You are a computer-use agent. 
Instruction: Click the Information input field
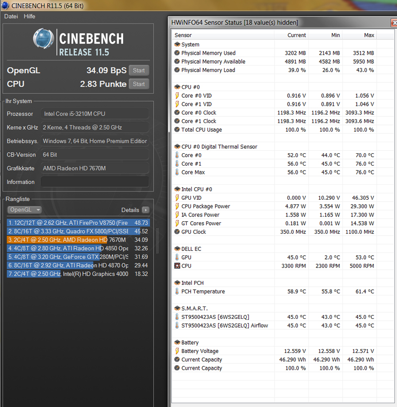tap(95, 182)
